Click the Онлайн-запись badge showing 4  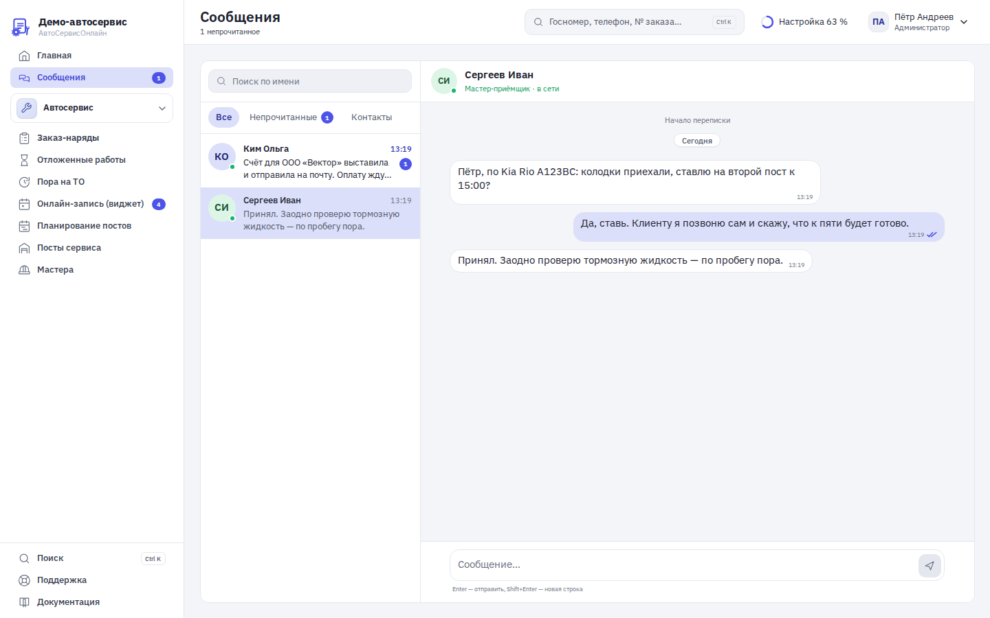pyautogui.click(x=159, y=204)
